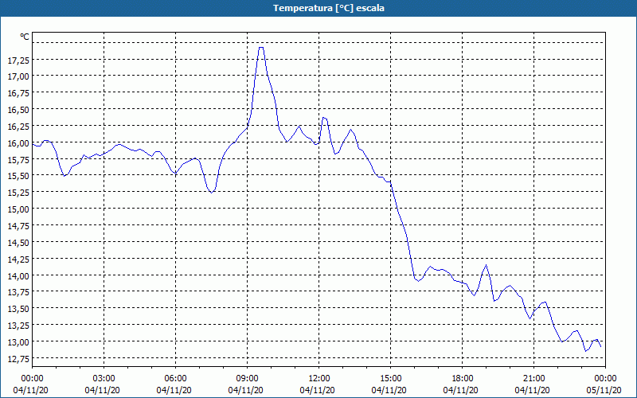The width and height of the screenshot is (637, 398).
Task: Select the 15,75 y-axis label
Action: coord(18,160)
